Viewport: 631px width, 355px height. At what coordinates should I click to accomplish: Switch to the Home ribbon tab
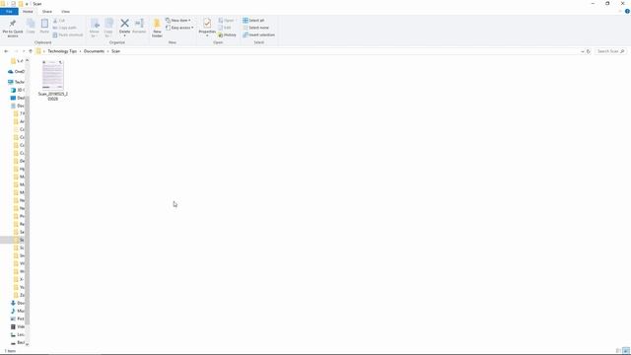coord(28,12)
